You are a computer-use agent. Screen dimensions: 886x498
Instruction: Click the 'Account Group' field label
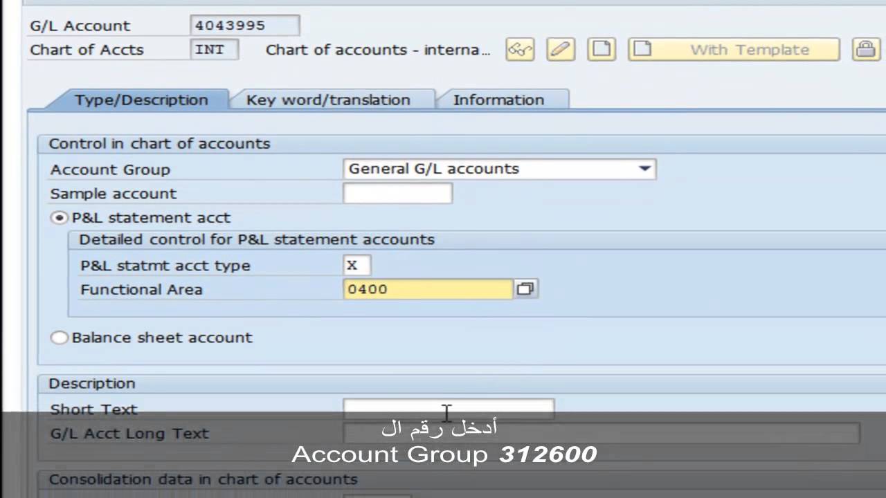pyautogui.click(x=110, y=169)
